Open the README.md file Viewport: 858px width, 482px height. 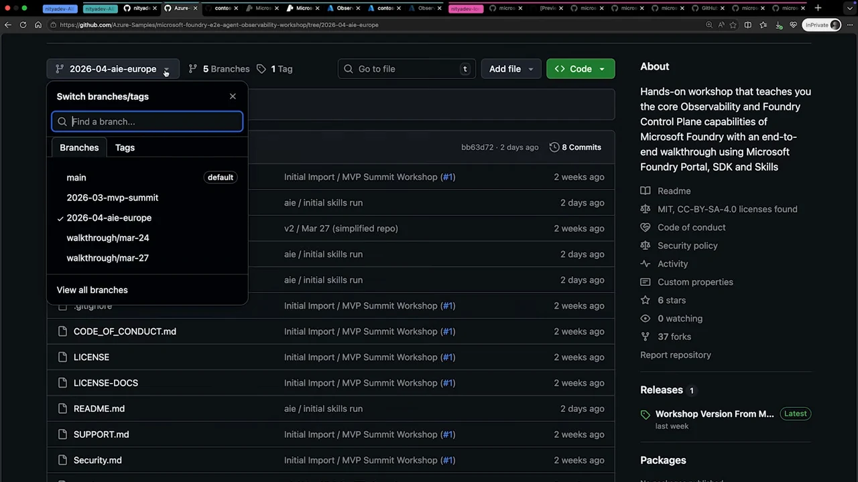pos(99,408)
